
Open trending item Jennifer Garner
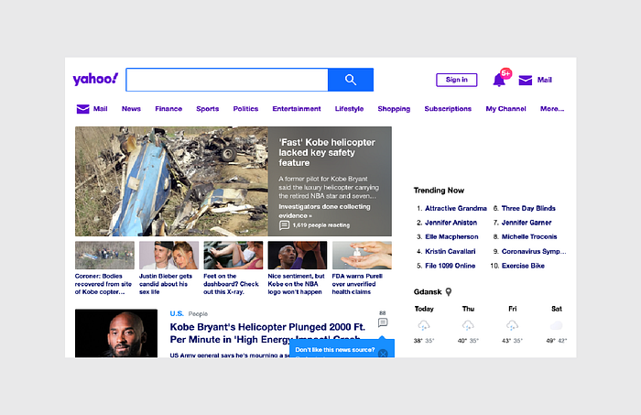tap(527, 223)
